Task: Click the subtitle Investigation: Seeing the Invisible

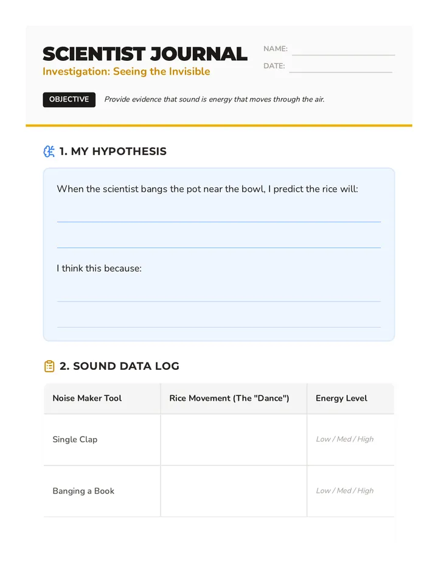Action: coord(126,72)
